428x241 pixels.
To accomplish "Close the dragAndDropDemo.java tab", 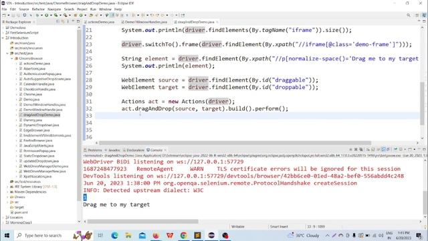I will click(217, 22).
